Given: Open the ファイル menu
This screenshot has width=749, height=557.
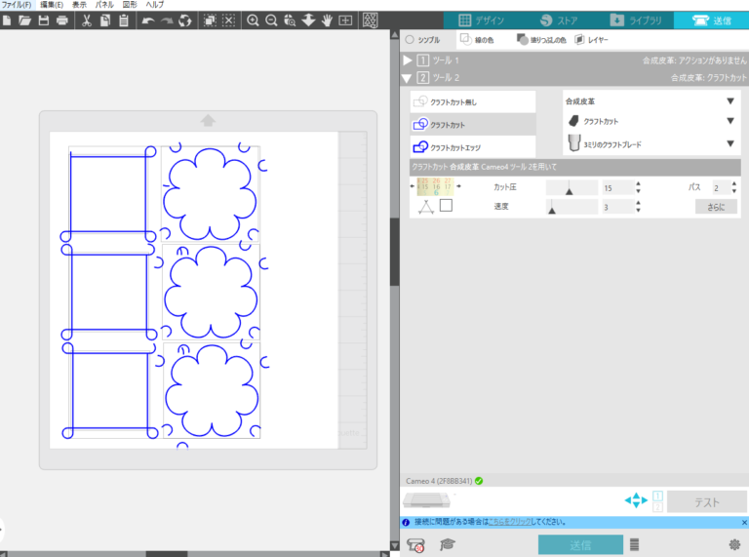Looking at the screenshot, I should [17, 4].
